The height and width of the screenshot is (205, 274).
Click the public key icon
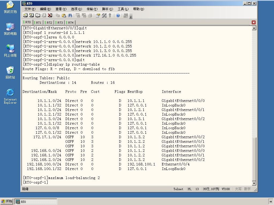pos(110,15)
